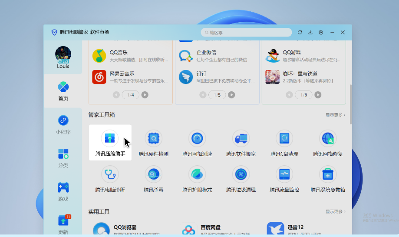Image resolution: width=399 pixels, height=237 pixels.
Task: Click the 网易云音乐 app icon
Action: [99, 77]
